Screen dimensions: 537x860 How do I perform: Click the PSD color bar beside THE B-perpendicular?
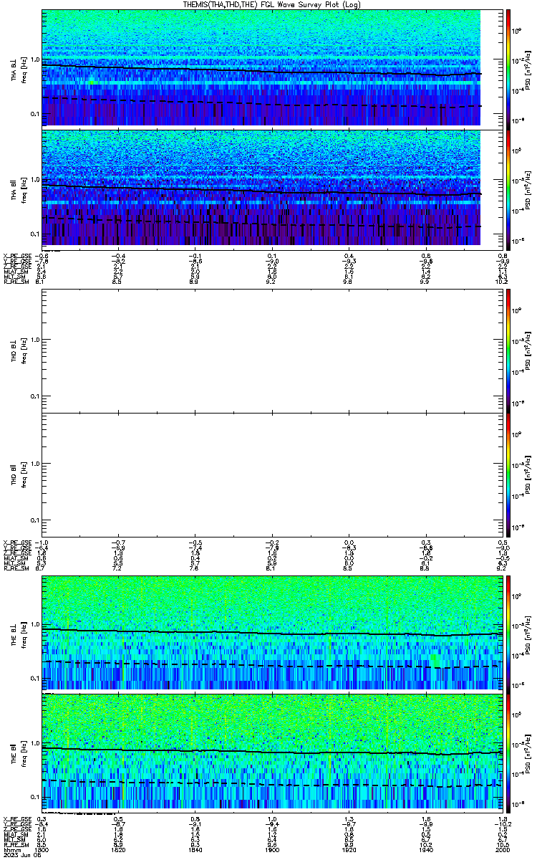508,634
